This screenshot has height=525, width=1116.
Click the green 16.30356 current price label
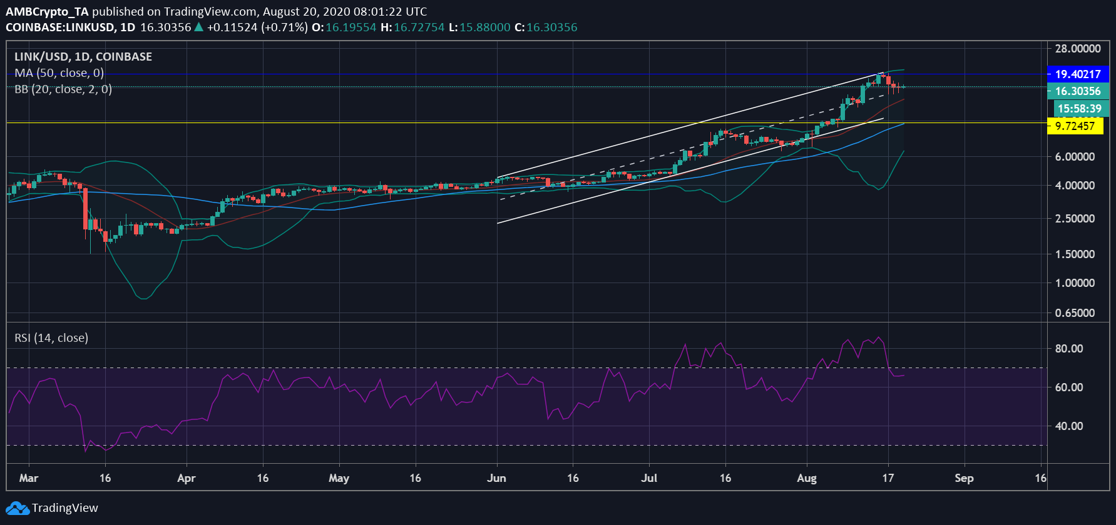click(x=1077, y=91)
